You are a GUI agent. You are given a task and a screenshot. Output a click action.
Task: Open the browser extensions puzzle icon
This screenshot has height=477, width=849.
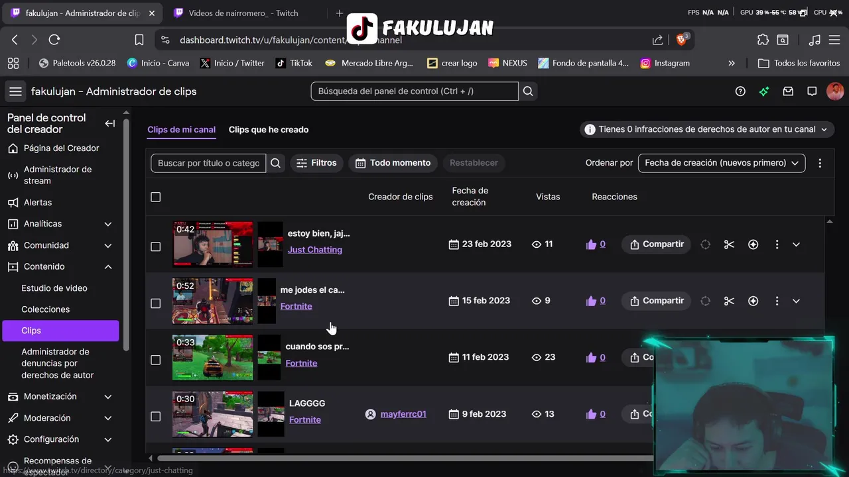click(763, 40)
